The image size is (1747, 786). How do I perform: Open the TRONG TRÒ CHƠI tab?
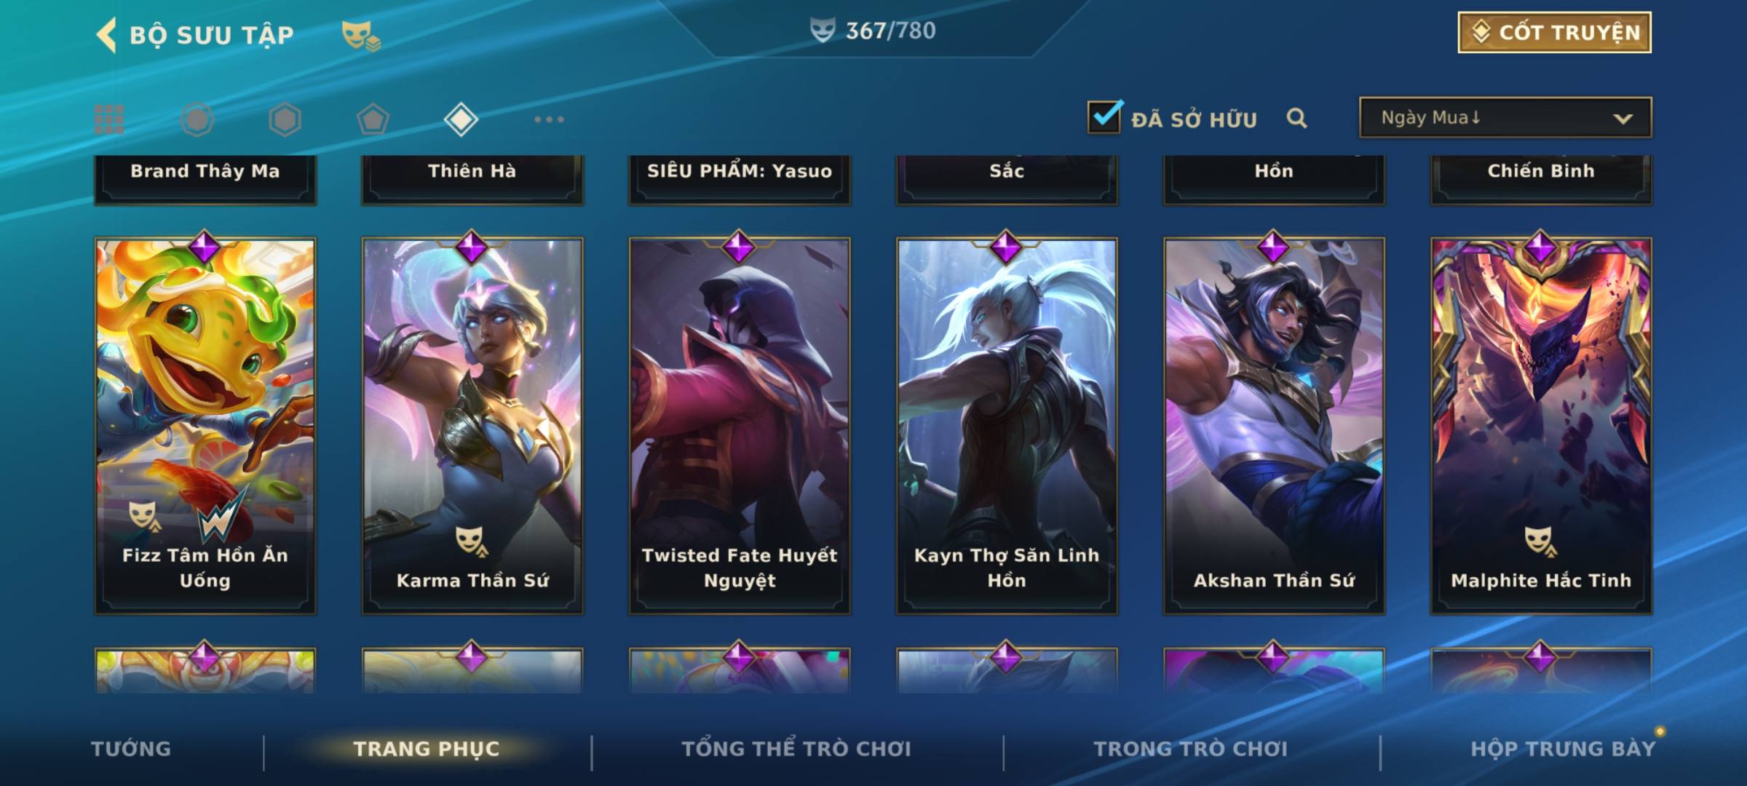1191,749
